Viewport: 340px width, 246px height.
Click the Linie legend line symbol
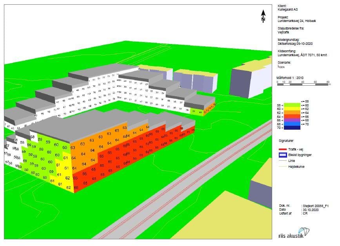click(x=284, y=161)
